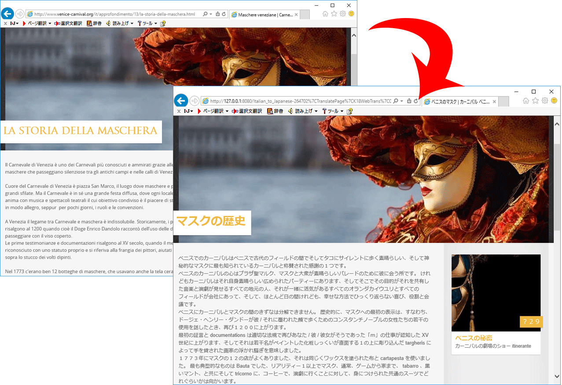Viewport: 562px width, 385px height.
Task: Open Favorites star in the ベニスのマスク window
Action: tap(535, 101)
